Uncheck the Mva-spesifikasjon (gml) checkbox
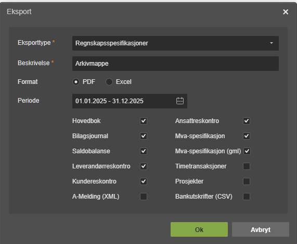The height and width of the screenshot is (244, 297). click(247, 151)
